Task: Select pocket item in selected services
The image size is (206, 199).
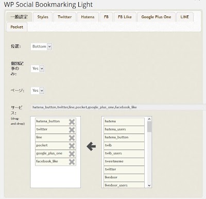Action: (56, 145)
